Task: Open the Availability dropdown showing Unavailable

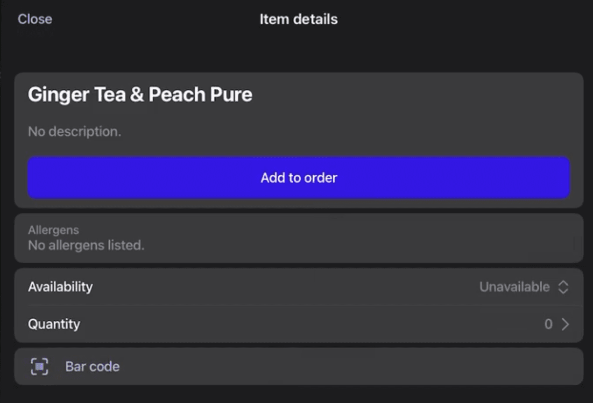Action: [x=514, y=287]
